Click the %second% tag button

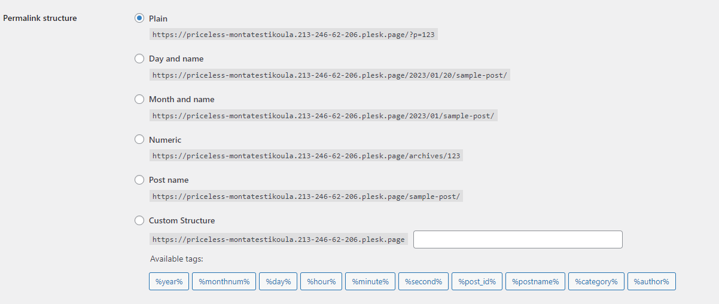point(424,281)
